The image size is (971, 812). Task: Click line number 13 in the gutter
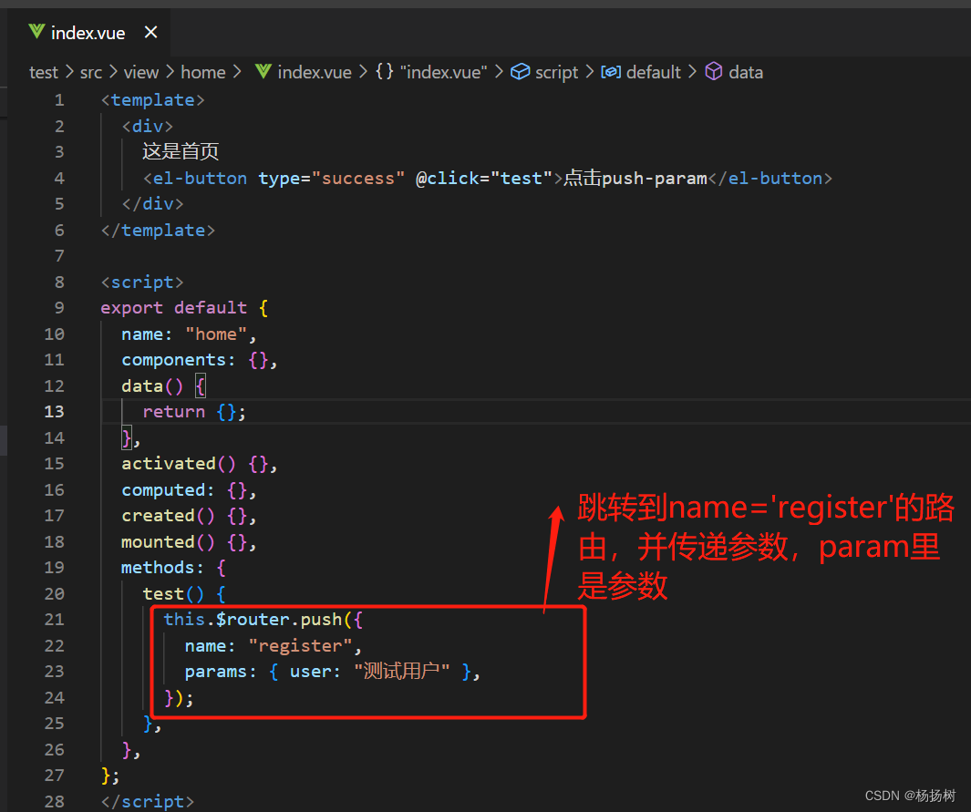(x=54, y=412)
